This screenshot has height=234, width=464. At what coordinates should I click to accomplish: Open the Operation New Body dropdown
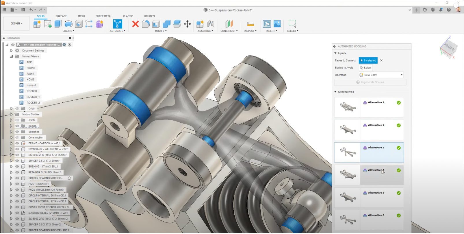click(x=381, y=75)
